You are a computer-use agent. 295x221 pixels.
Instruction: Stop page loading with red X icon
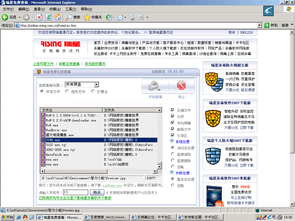coord(39,17)
